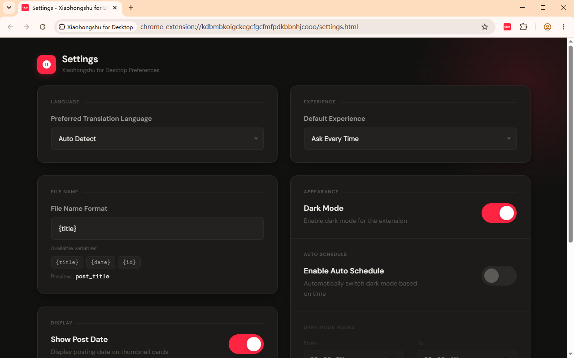Open the Chrome three-dot menu
Image resolution: width=574 pixels, height=358 pixels.
pos(564,27)
